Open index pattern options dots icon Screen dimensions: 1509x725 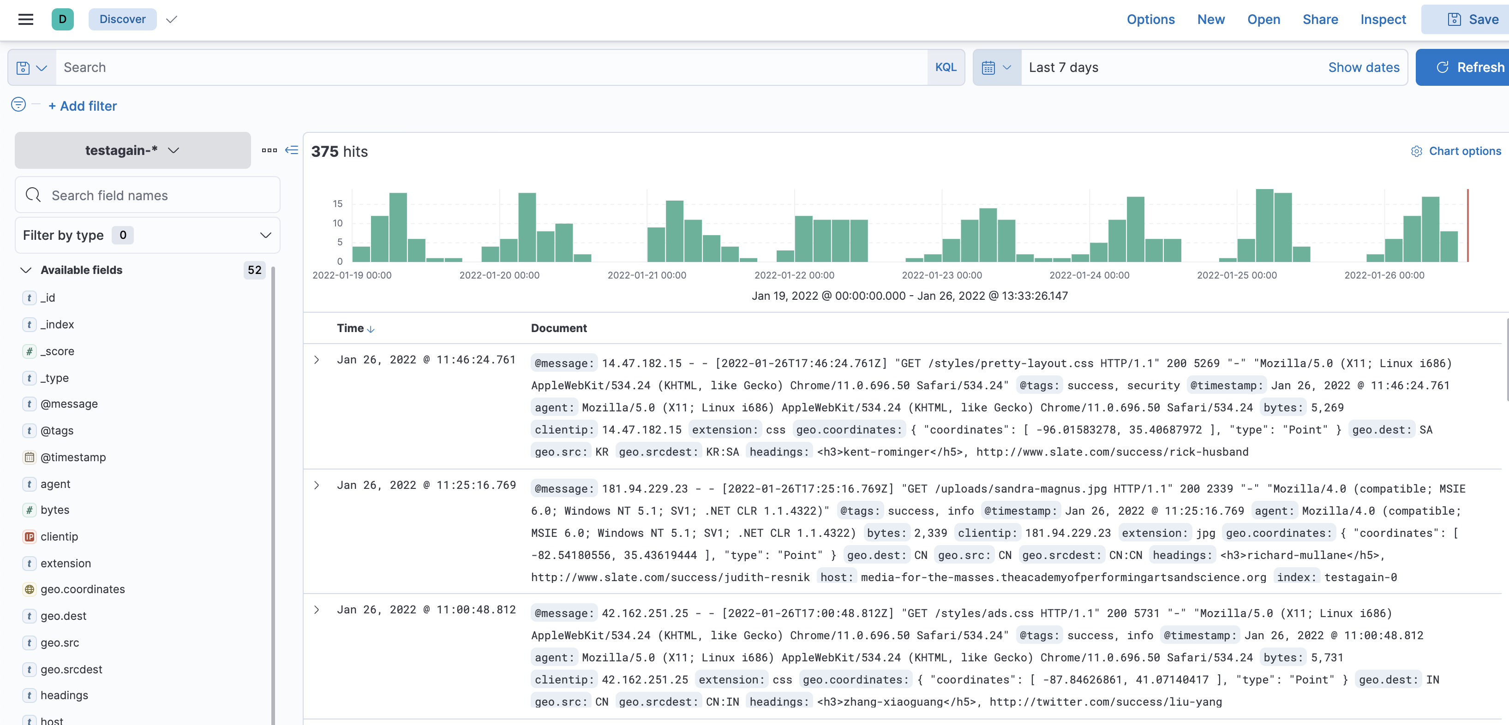269,150
